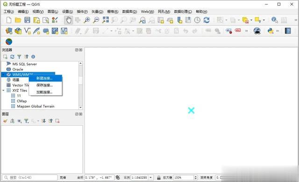Click the Browser panel info properties icon

tap(33, 57)
